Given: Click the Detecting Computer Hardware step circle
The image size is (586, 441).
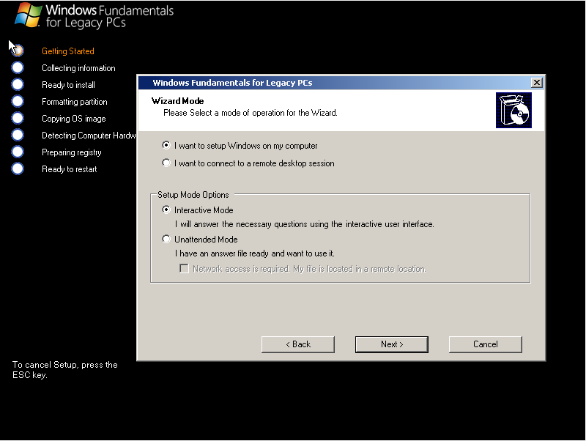Looking at the screenshot, I should (x=18, y=135).
